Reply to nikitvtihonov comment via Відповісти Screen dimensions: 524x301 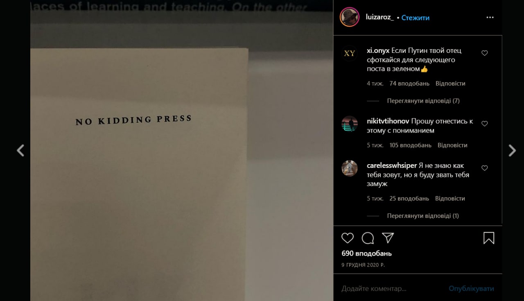pos(452,145)
